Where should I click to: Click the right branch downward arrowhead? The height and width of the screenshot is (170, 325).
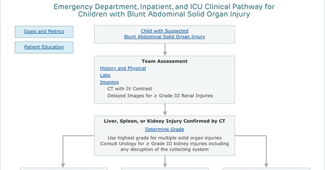click(x=266, y=165)
